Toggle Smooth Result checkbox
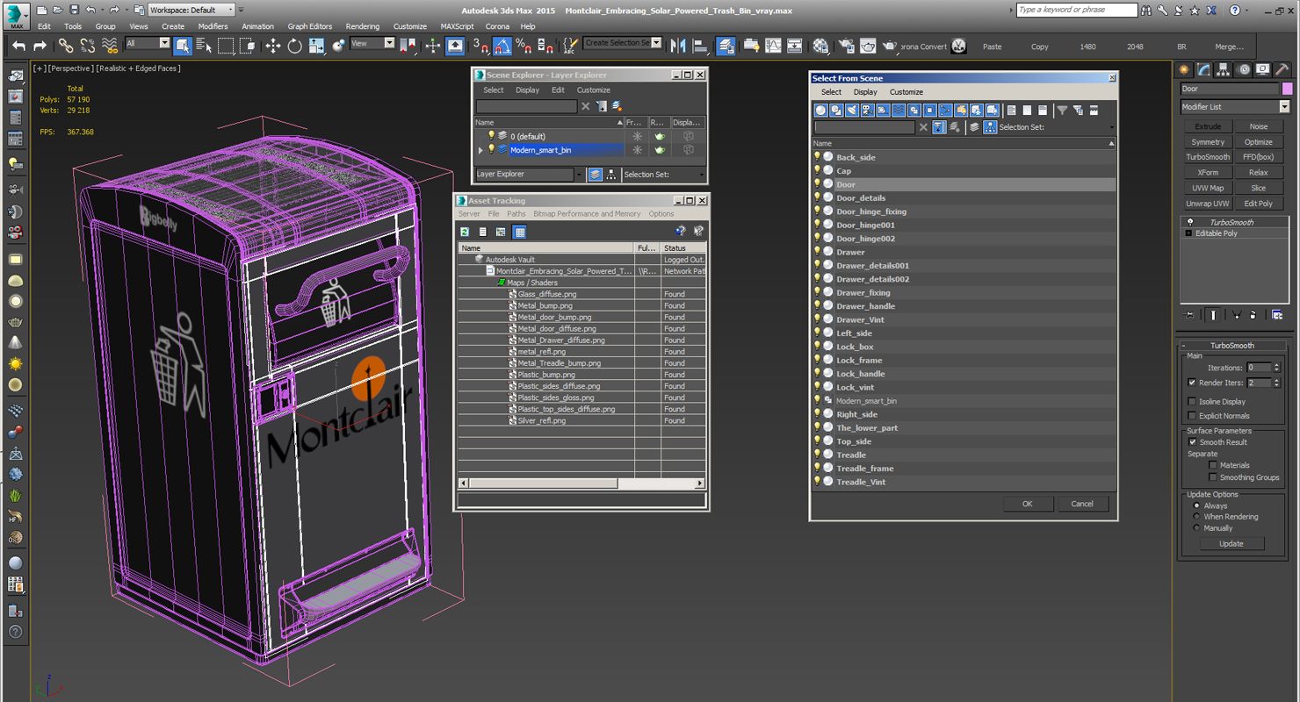 (x=1192, y=442)
